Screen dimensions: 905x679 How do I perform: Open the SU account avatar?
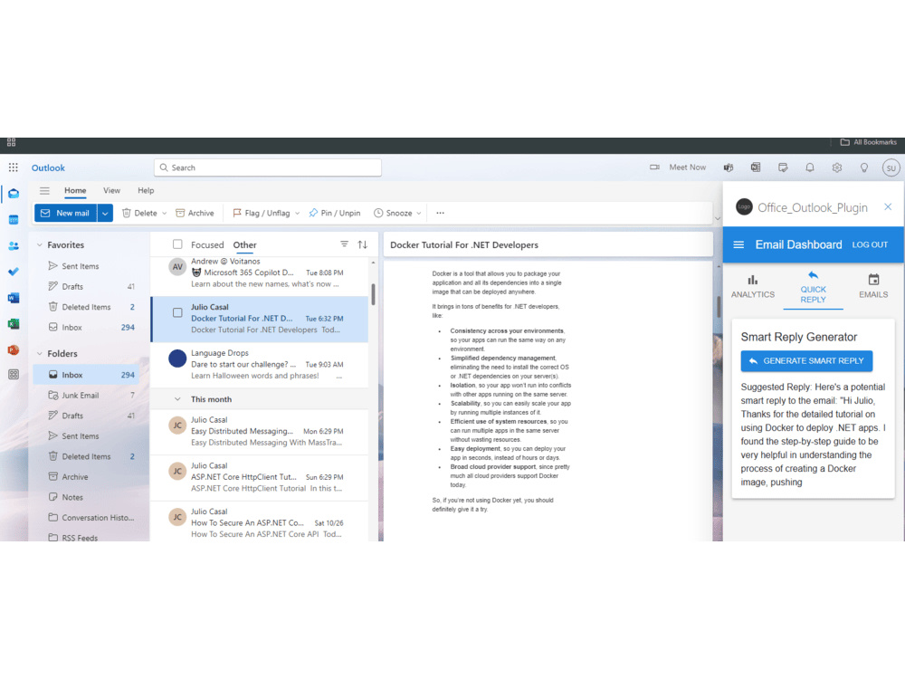(x=891, y=168)
